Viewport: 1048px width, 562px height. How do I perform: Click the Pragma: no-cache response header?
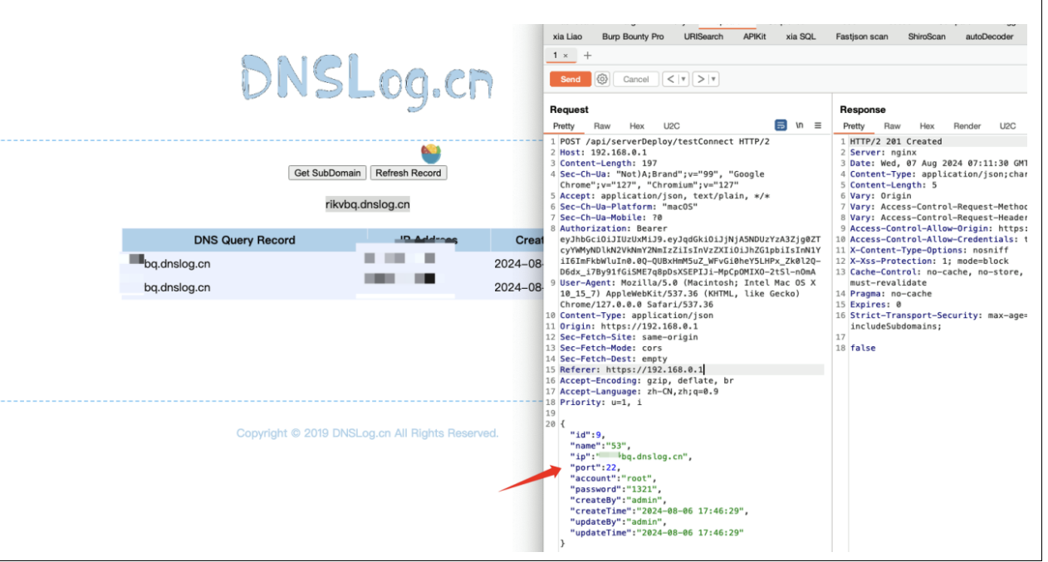coord(889,293)
